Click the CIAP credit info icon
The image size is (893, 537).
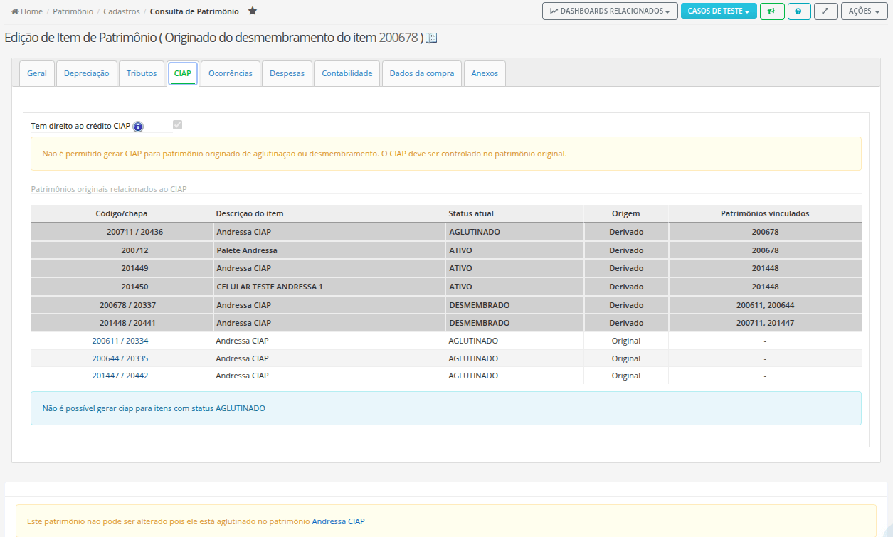(138, 127)
